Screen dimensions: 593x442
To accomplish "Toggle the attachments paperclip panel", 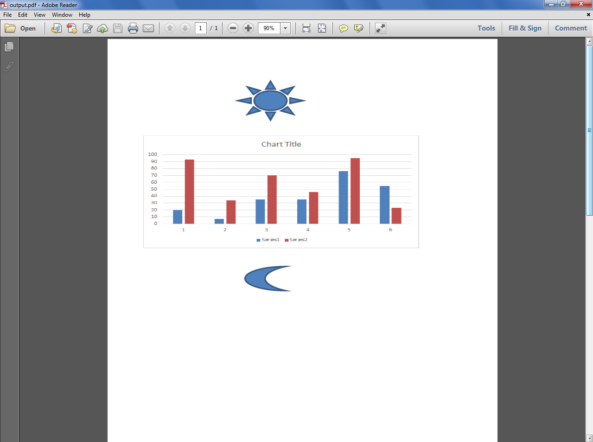I will [x=9, y=67].
